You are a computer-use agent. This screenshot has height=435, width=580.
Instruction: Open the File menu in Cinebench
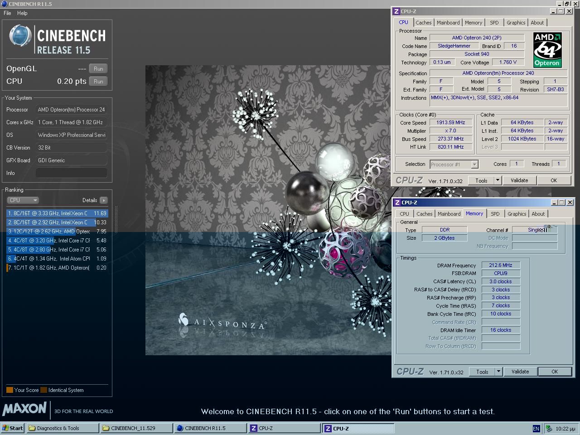7,13
